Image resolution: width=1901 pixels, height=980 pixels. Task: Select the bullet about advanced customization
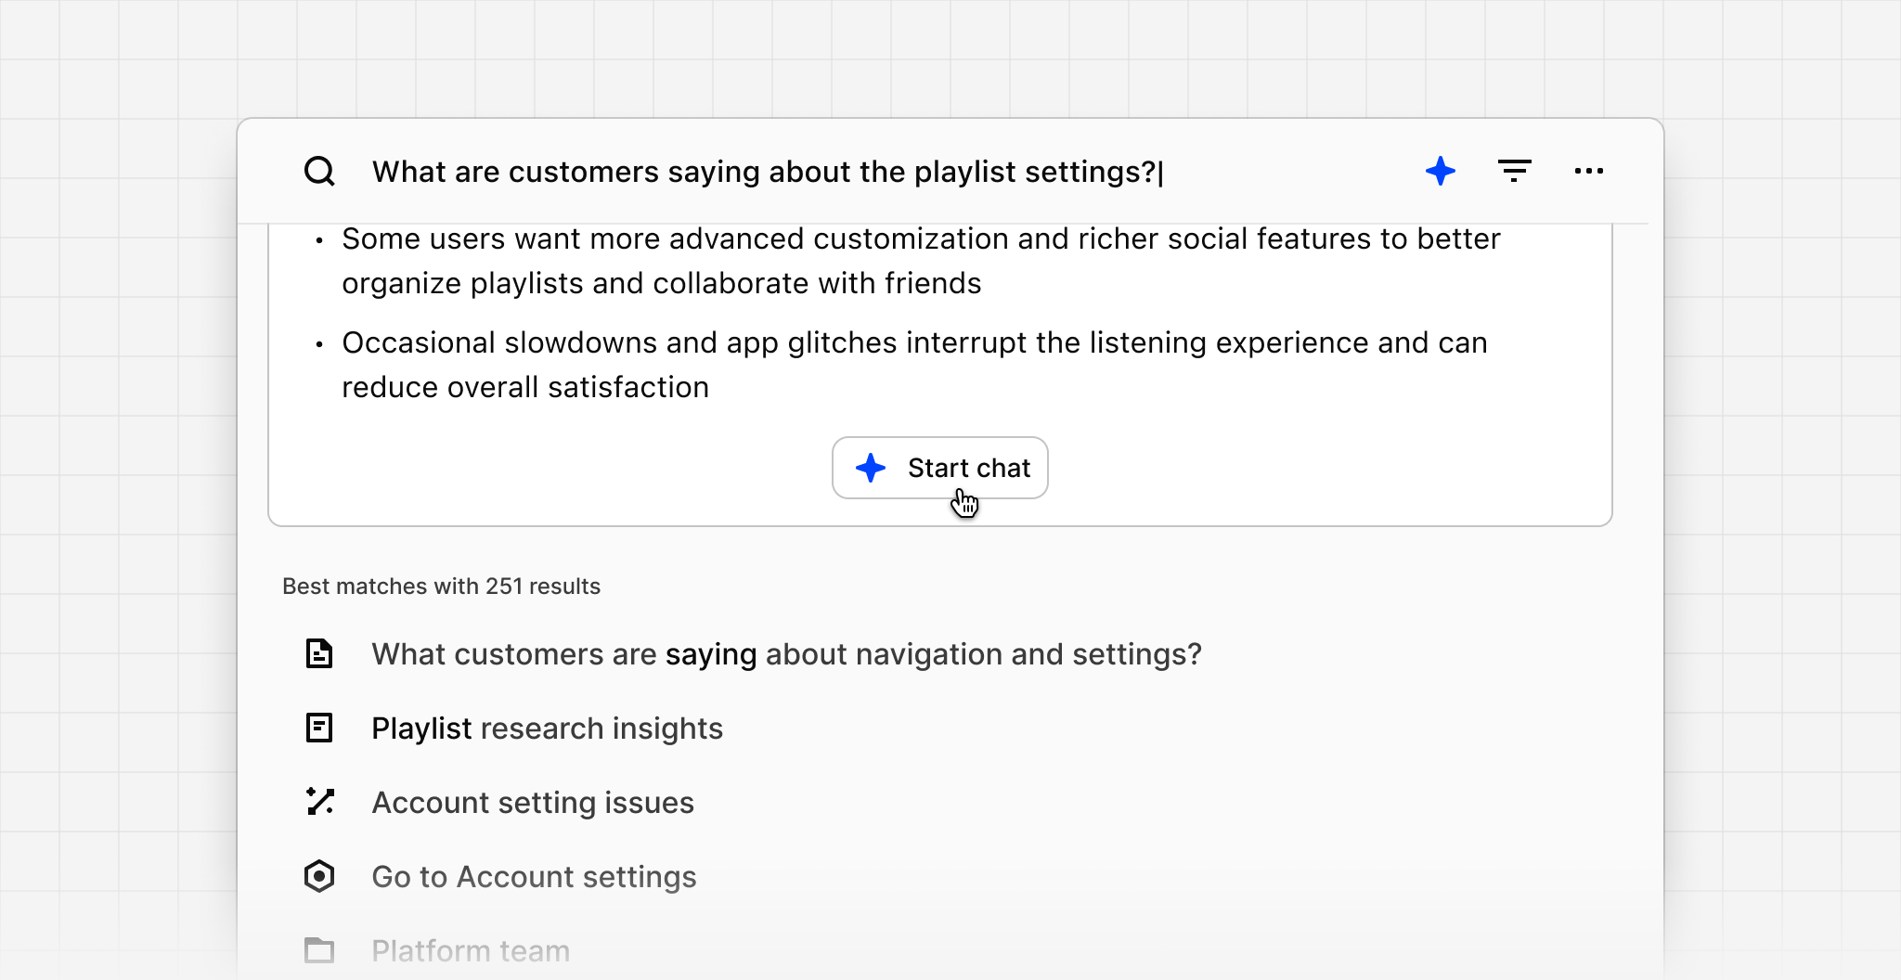tap(920, 261)
